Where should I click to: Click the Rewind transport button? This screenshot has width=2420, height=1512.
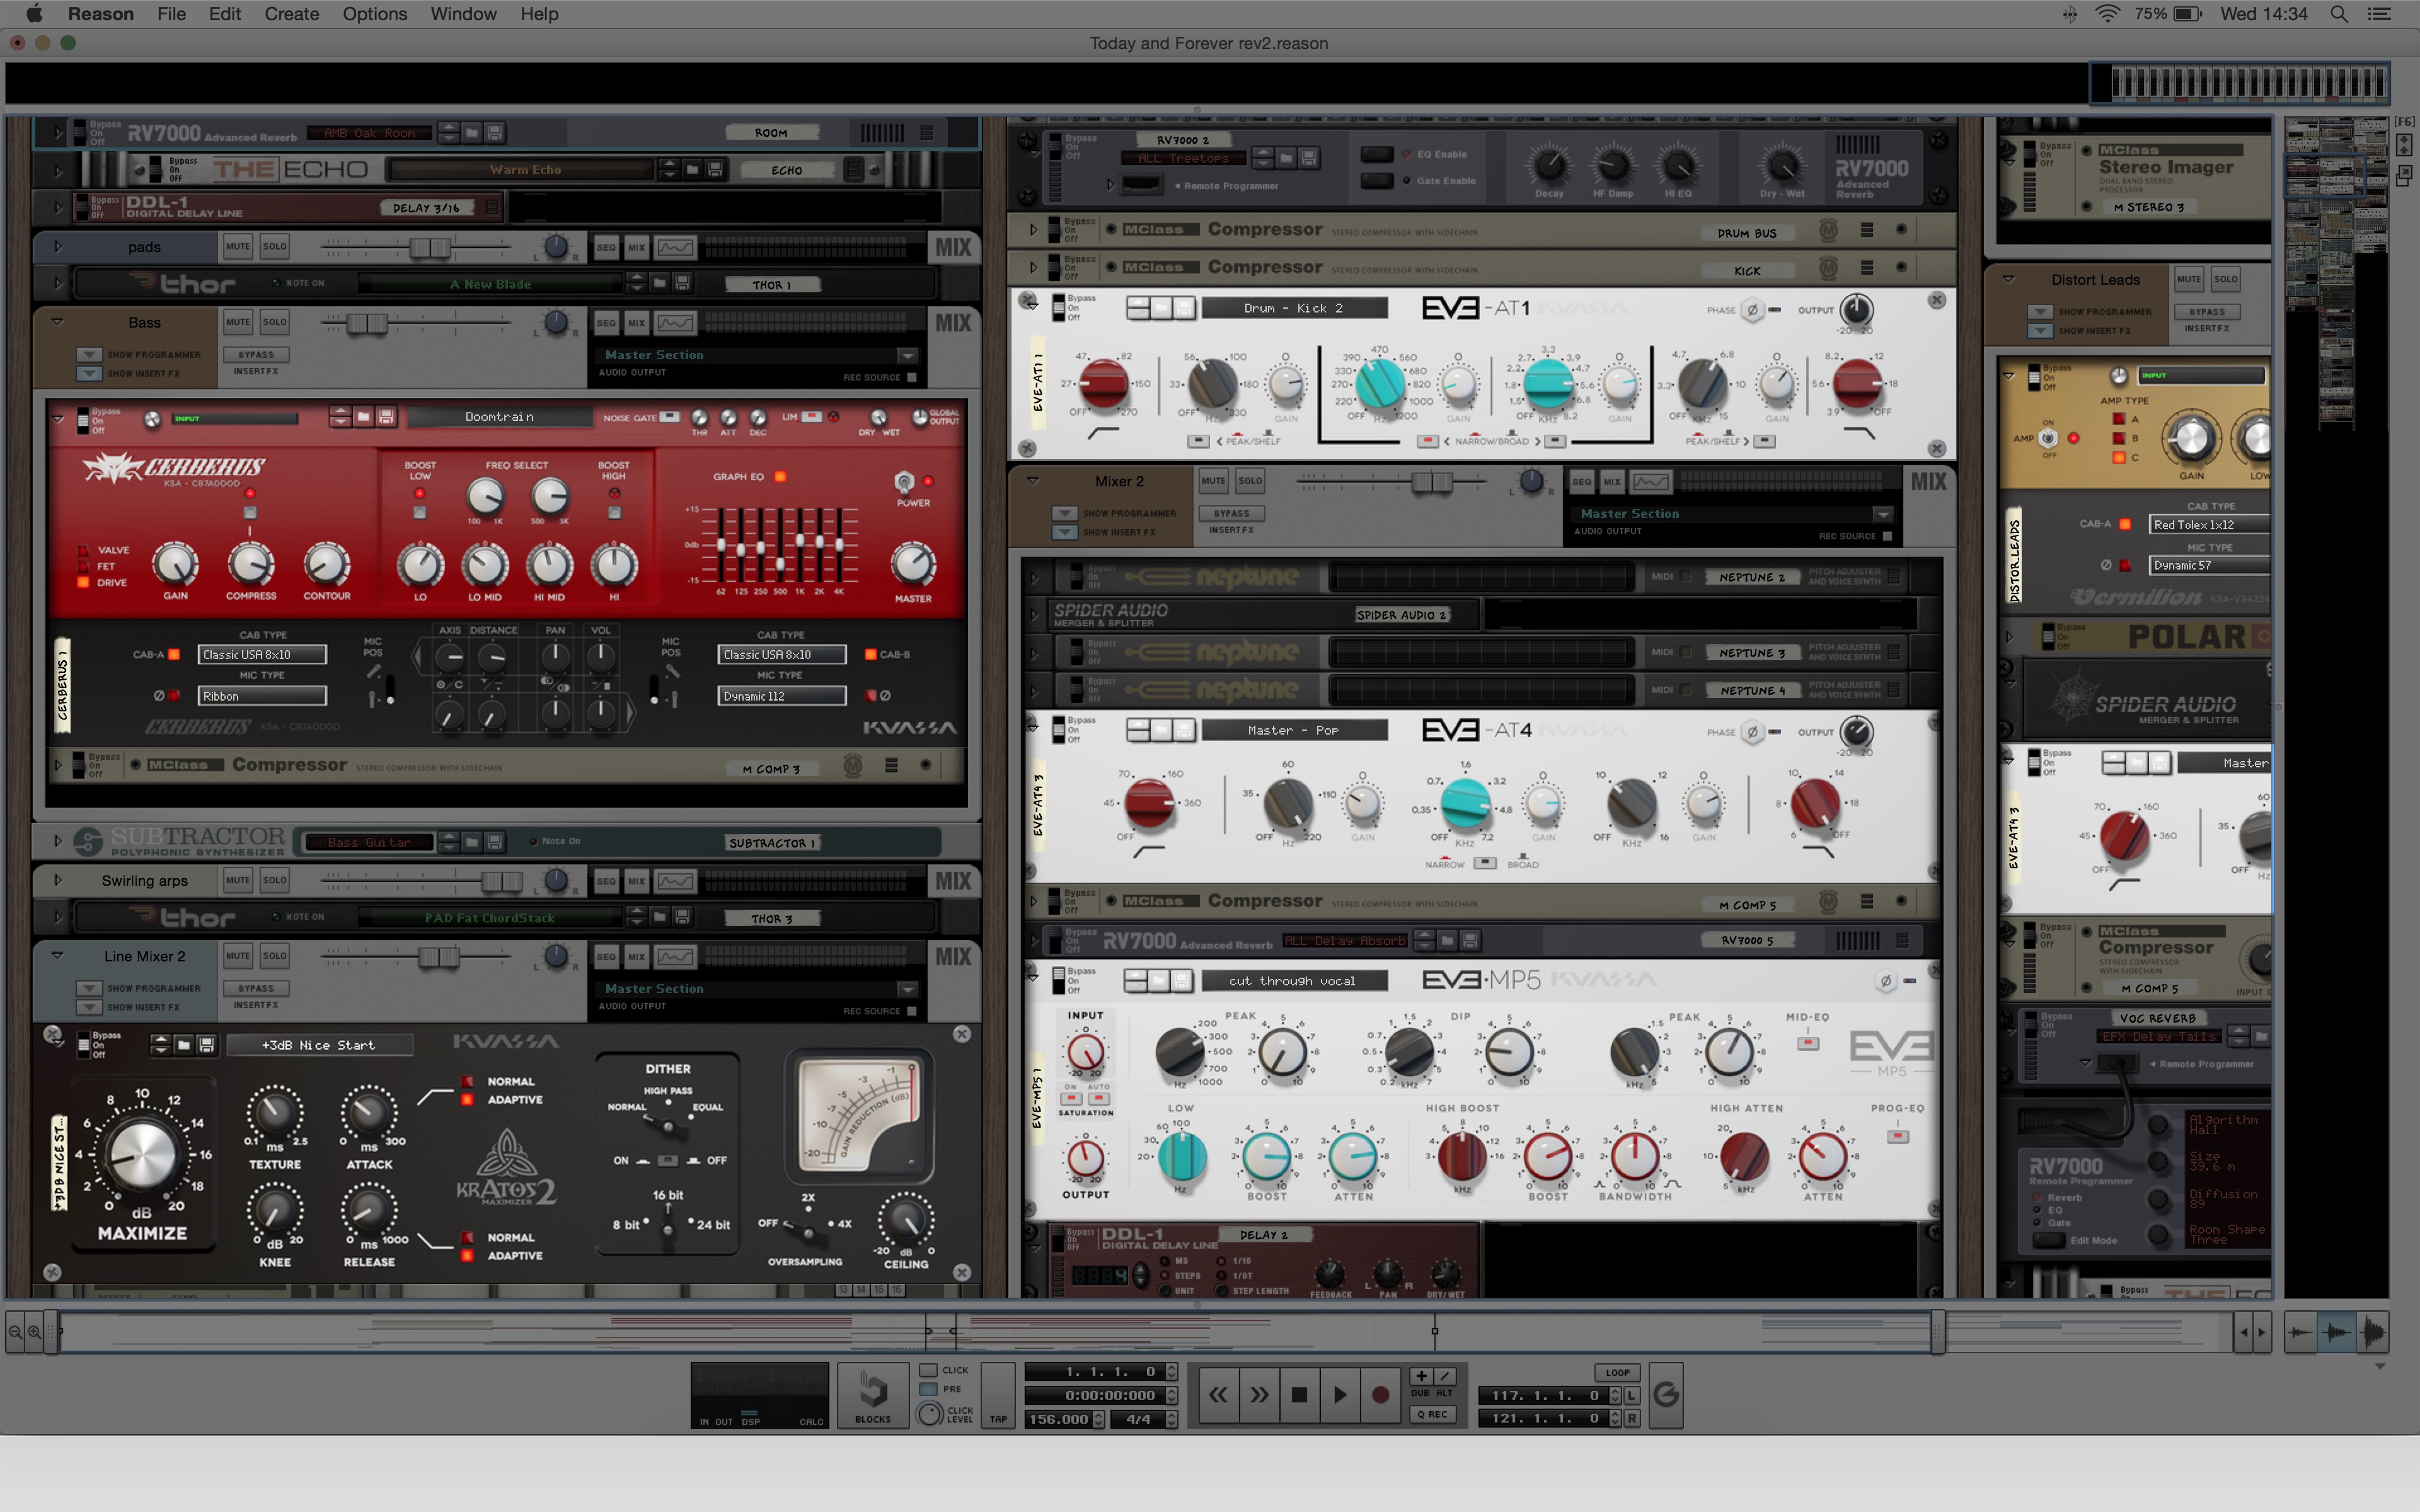point(1218,1394)
